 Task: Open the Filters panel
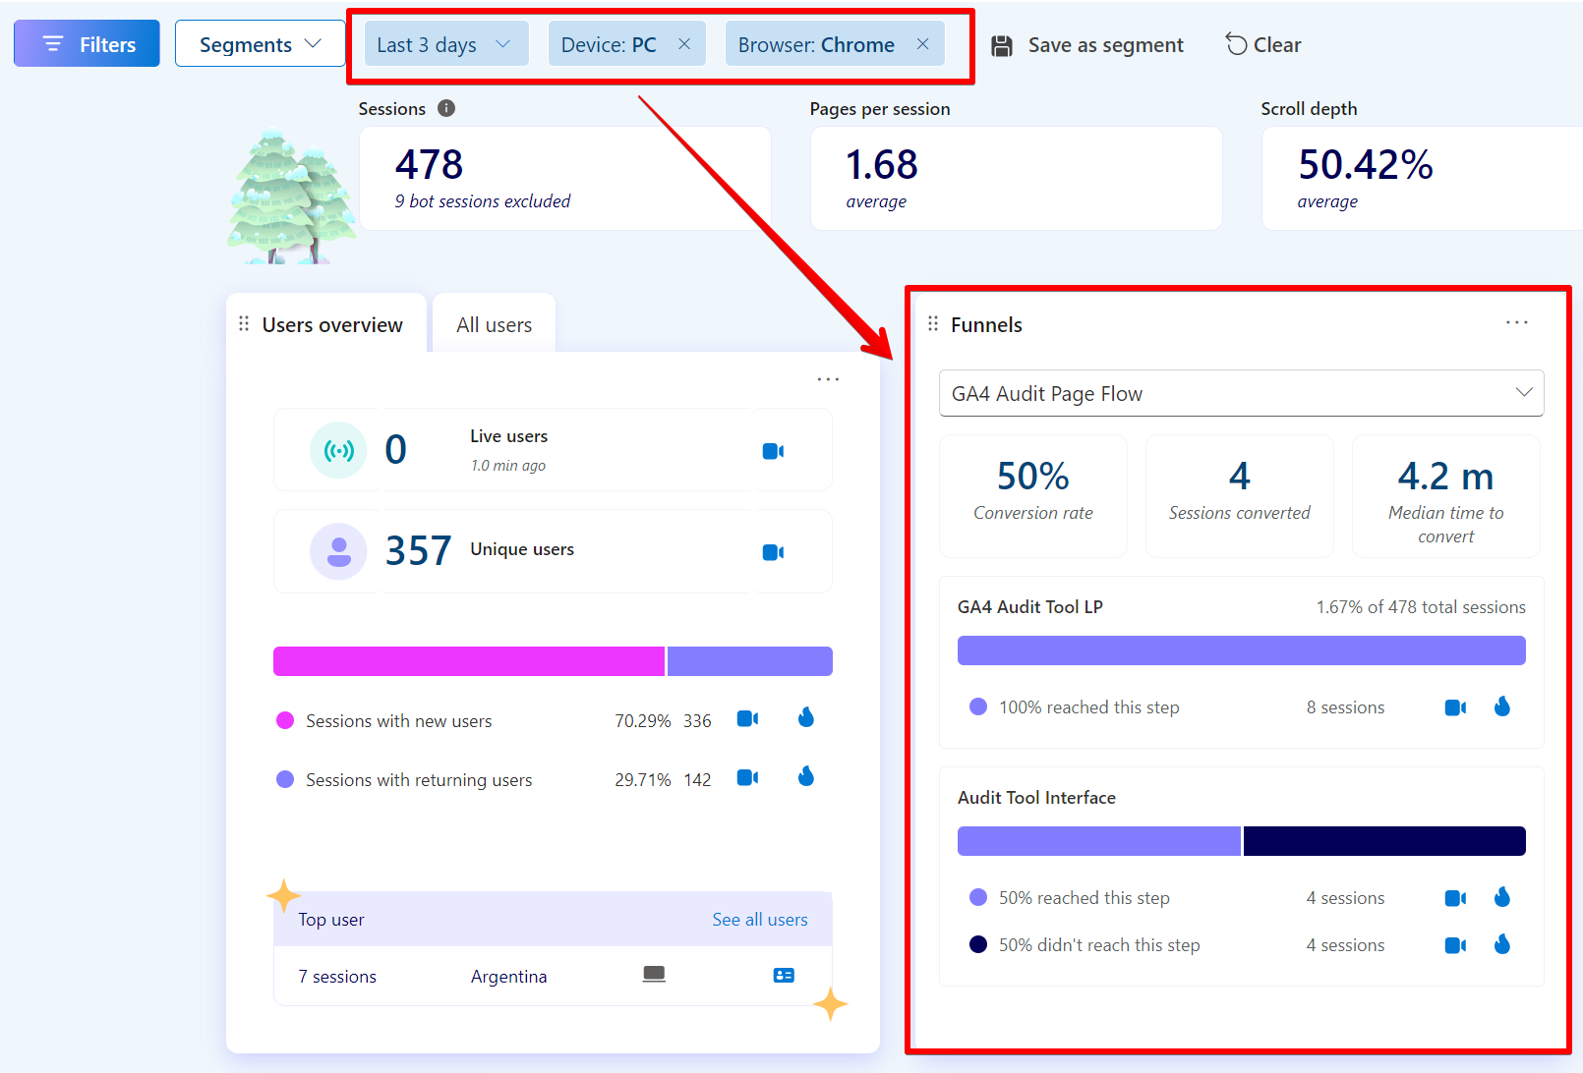tap(87, 43)
